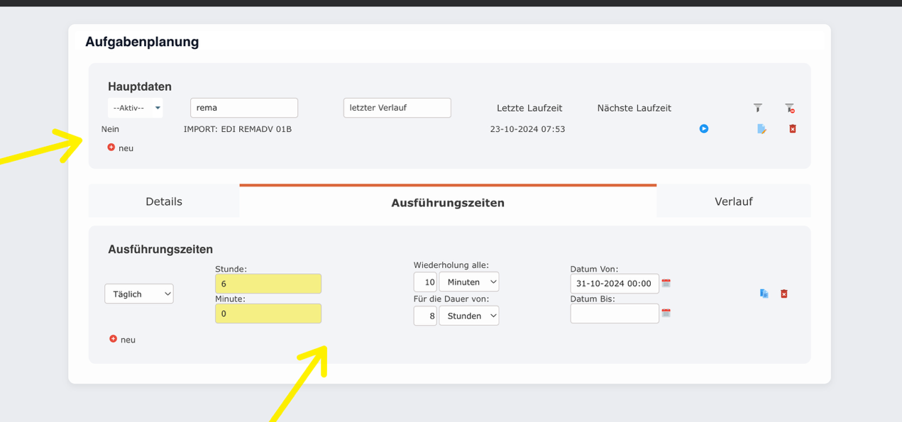This screenshot has height=422, width=902.
Task: Change the Täglich schedule dropdown
Action: click(x=139, y=293)
